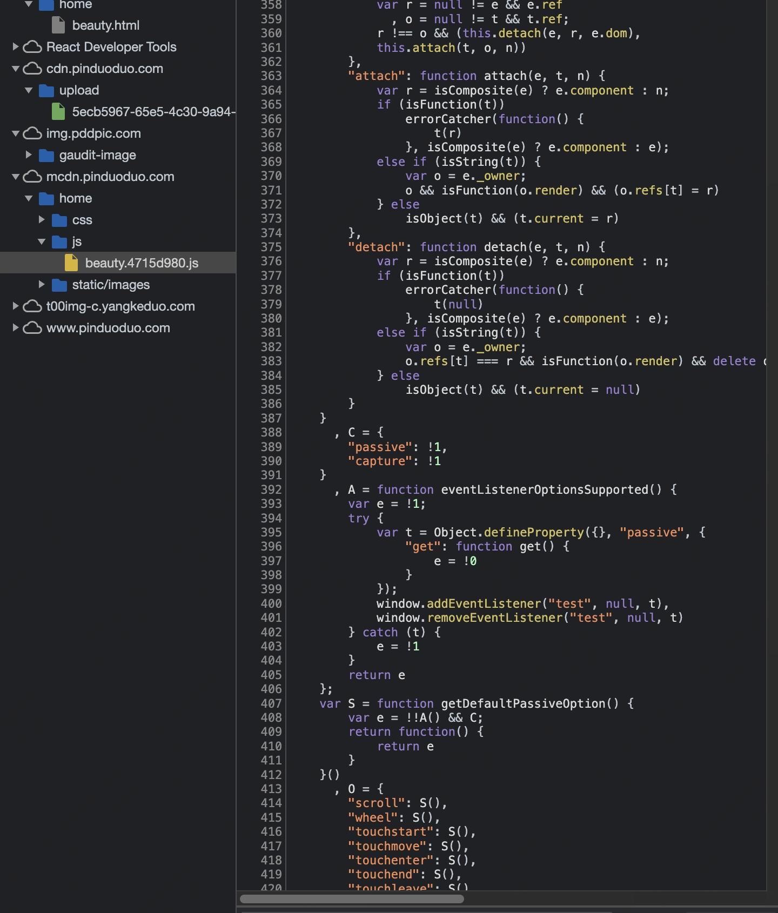Open the 5ecb5967 upload file
Viewport: 778px width, 913px height.
click(x=153, y=112)
